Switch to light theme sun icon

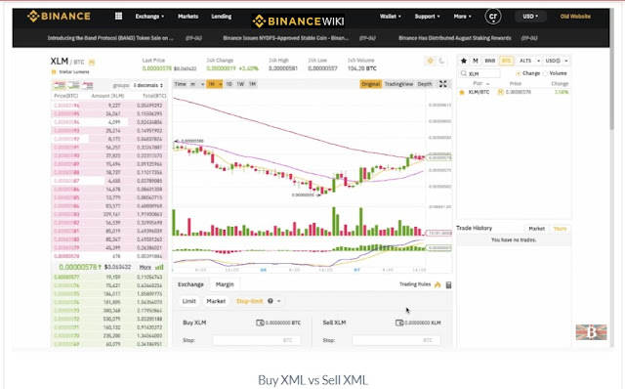(430, 61)
